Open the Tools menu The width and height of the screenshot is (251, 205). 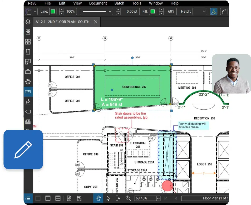point(137,3)
